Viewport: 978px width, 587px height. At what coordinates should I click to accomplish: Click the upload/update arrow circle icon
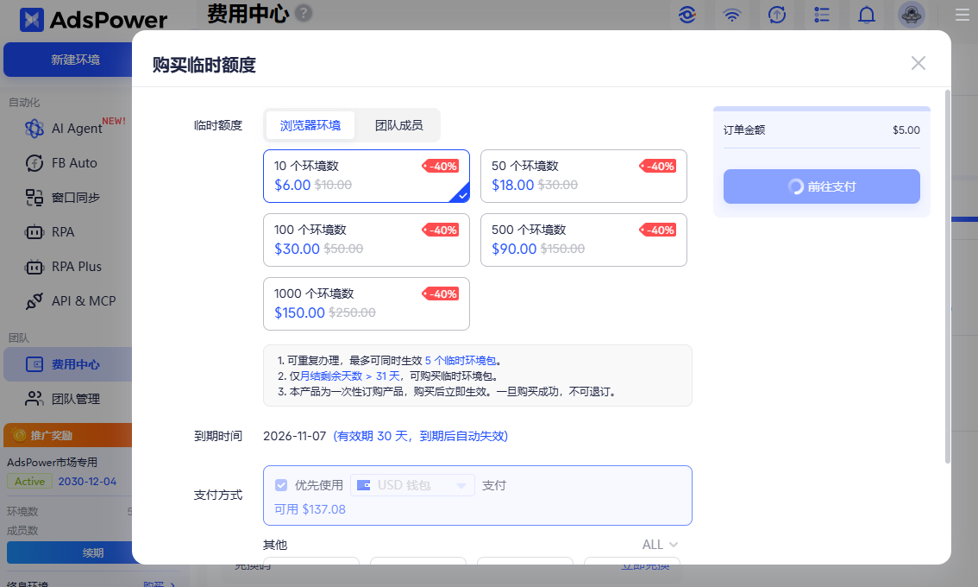776,15
